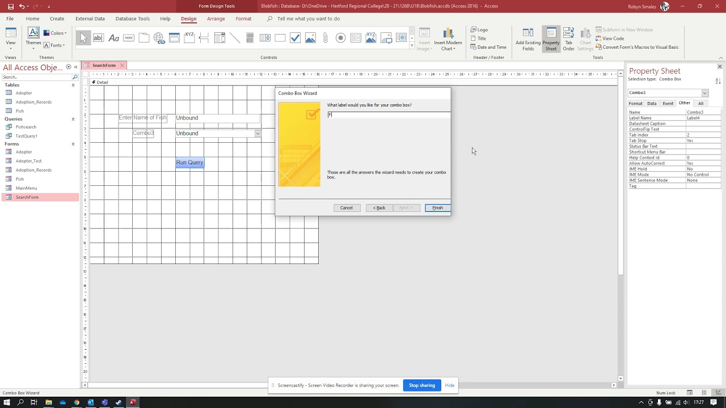Open Property Sheet selection Combo3 dropdown
The height and width of the screenshot is (408, 726).
pyautogui.click(x=705, y=93)
